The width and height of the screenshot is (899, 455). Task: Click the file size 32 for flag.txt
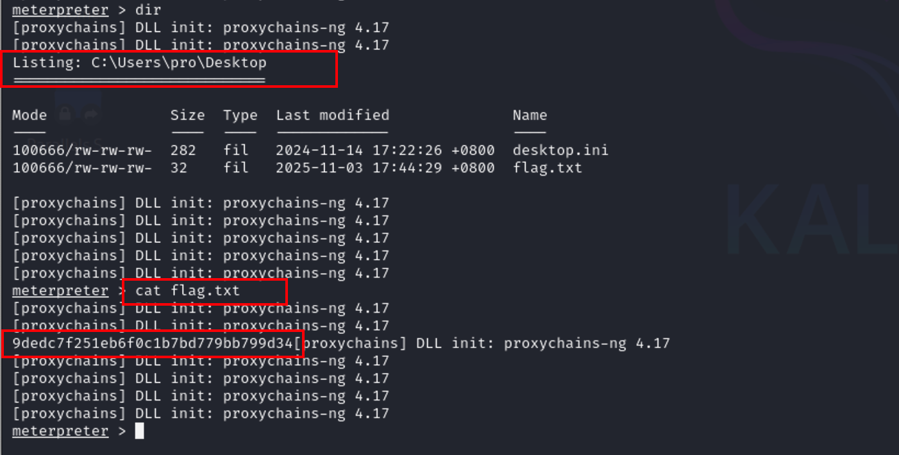point(179,168)
